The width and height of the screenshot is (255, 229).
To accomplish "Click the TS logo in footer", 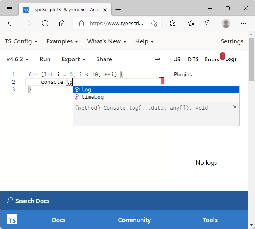I will [x=12, y=219].
